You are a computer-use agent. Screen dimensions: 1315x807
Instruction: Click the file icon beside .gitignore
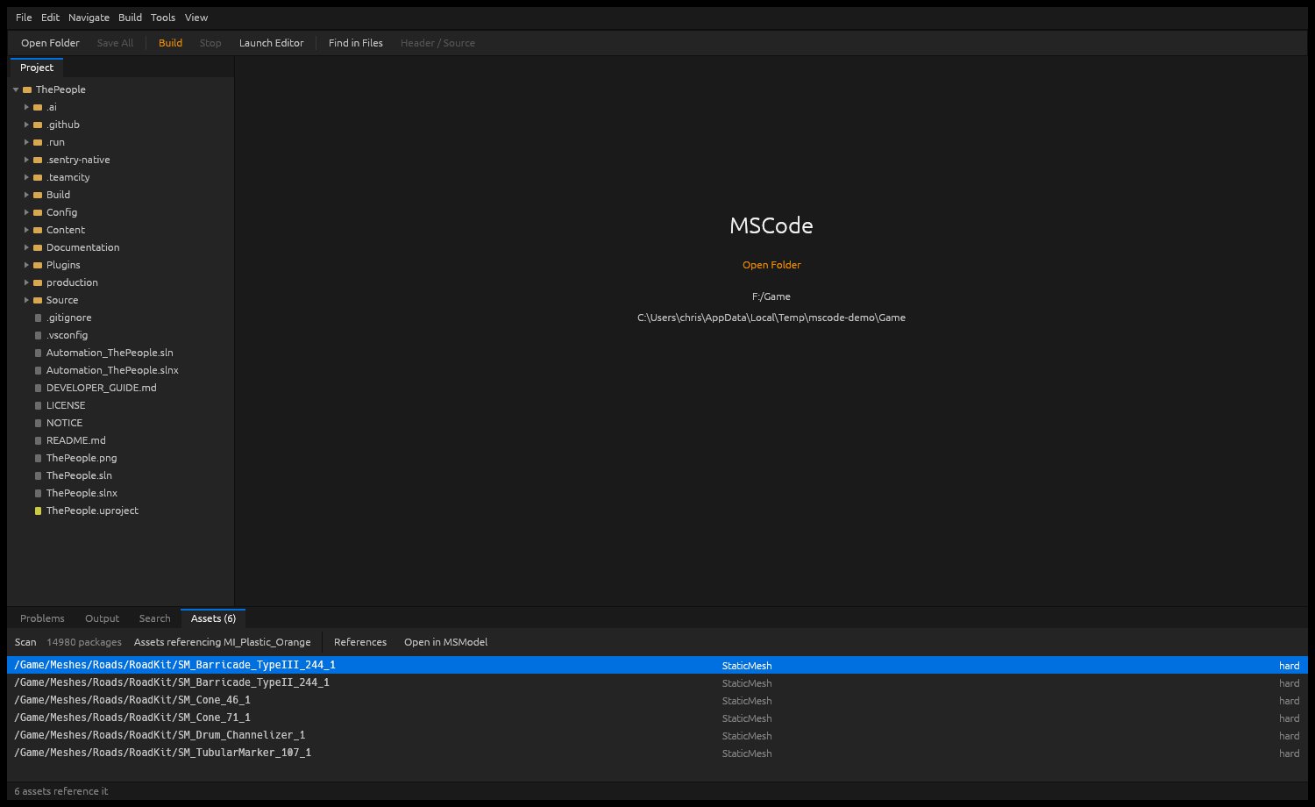click(38, 318)
